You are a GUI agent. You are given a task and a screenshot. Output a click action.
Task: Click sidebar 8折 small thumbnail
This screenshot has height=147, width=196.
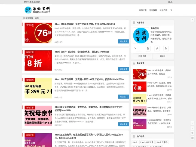tap(140, 87)
